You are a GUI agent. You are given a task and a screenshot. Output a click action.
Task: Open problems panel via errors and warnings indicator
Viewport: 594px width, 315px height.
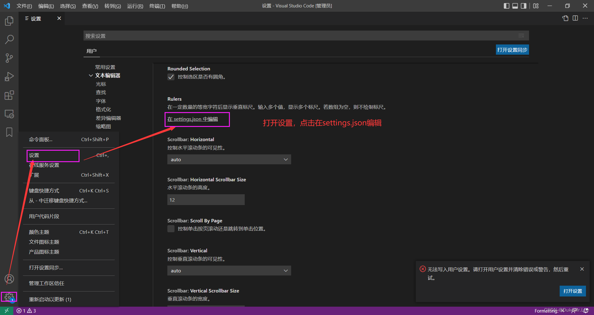click(x=26, y=311)
